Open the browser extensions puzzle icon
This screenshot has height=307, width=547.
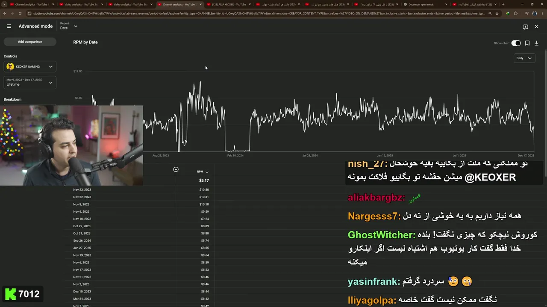tap(515, 13)
